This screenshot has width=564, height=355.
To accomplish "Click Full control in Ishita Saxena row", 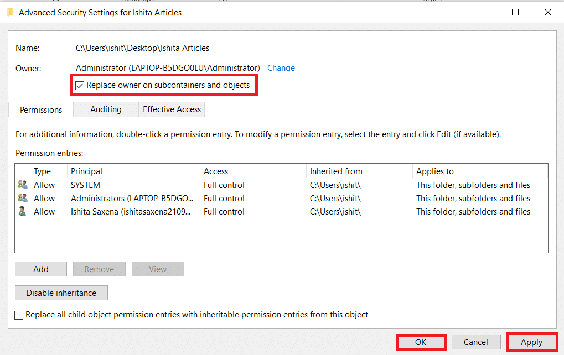I will click(224, 212).
